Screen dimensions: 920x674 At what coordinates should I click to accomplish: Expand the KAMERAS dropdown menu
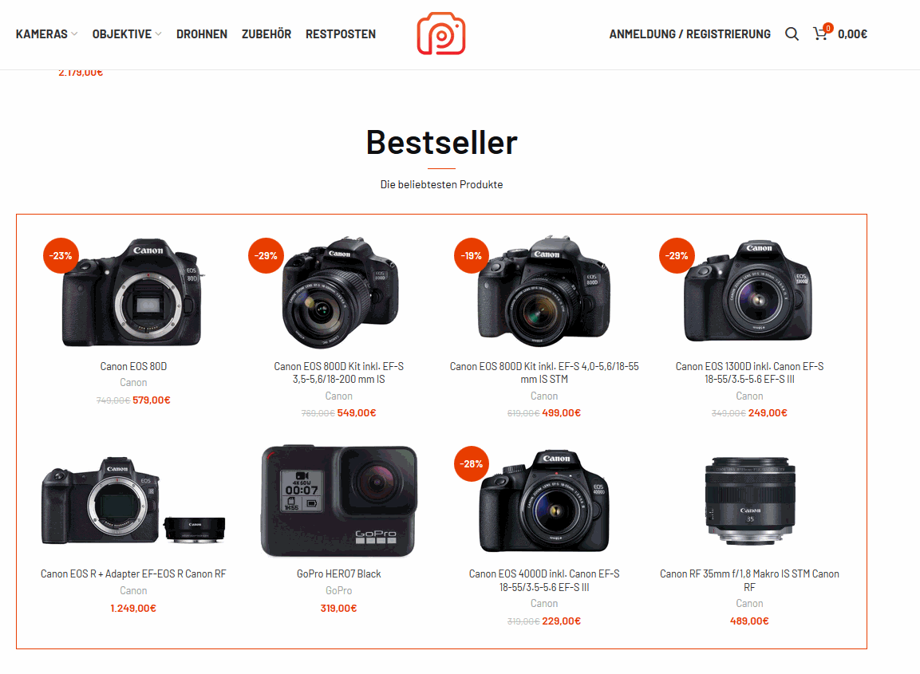(x=46, y=34)
